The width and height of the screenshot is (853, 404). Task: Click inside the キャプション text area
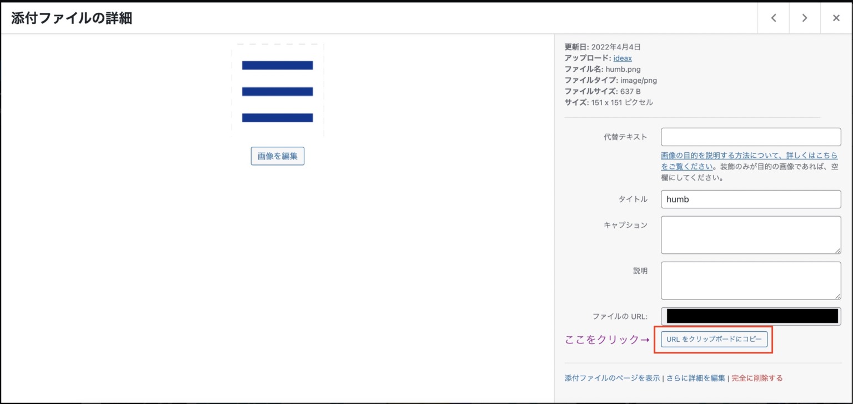(751, 235)
